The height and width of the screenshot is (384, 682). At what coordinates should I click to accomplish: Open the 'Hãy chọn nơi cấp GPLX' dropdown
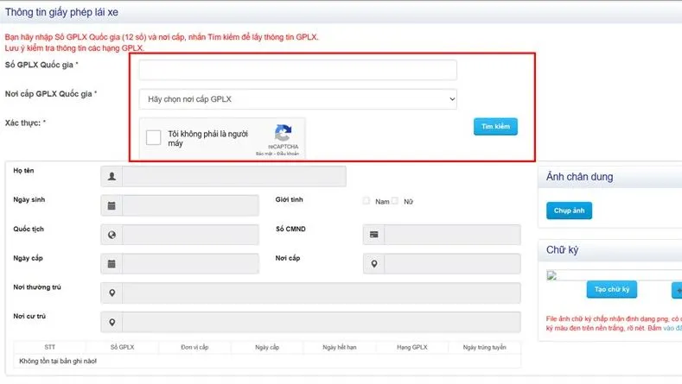pyautogui.click(x=297, y=99)
